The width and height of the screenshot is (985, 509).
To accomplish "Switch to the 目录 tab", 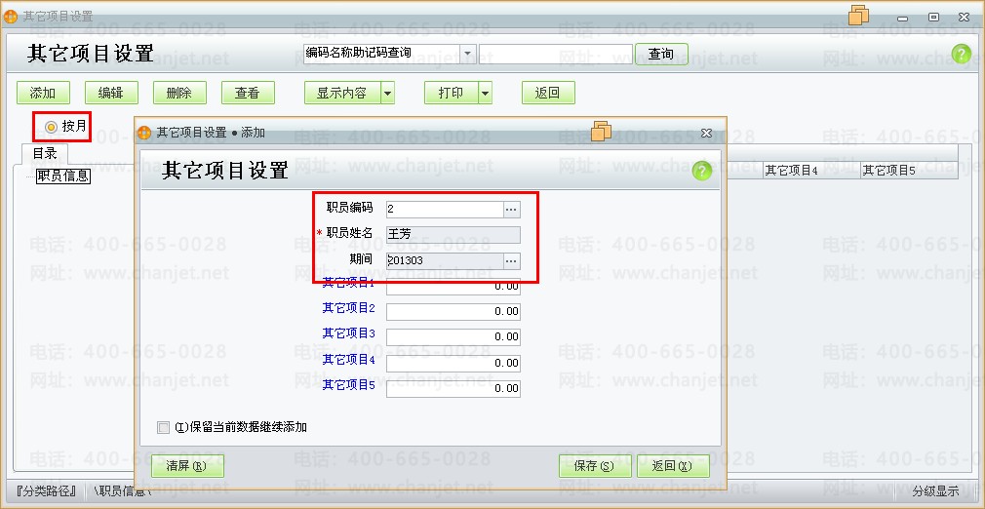I will [x=44, y=153].
